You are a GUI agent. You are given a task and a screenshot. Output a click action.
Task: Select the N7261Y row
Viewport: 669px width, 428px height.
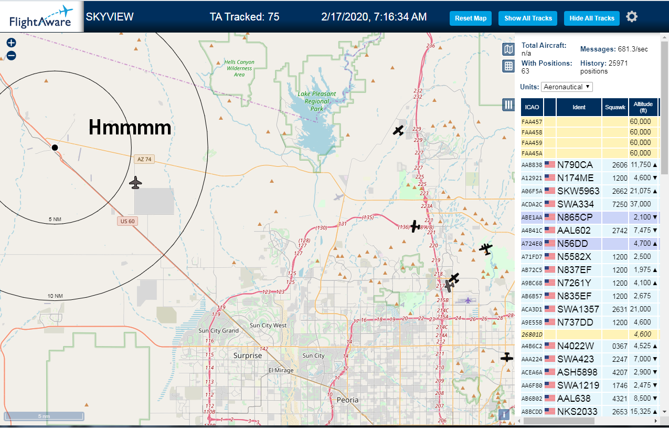pos(589,283)
